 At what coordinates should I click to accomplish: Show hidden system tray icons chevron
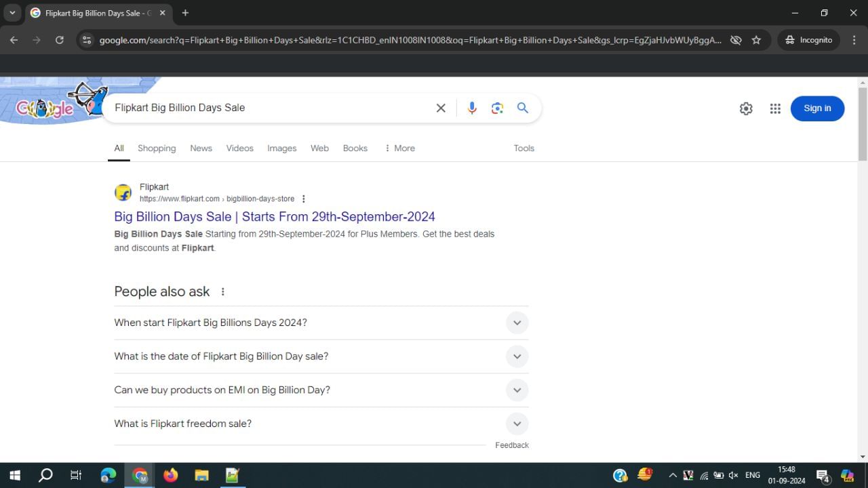click(x=673, y=475)
